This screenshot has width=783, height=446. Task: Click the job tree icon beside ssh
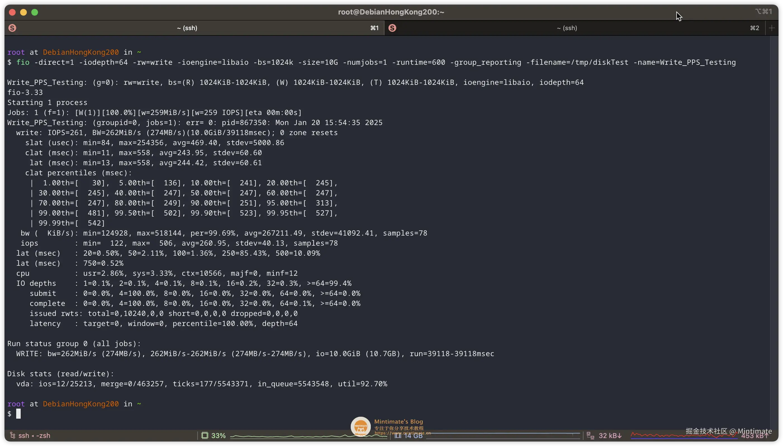pyautogui.click(x=13, y=435)
